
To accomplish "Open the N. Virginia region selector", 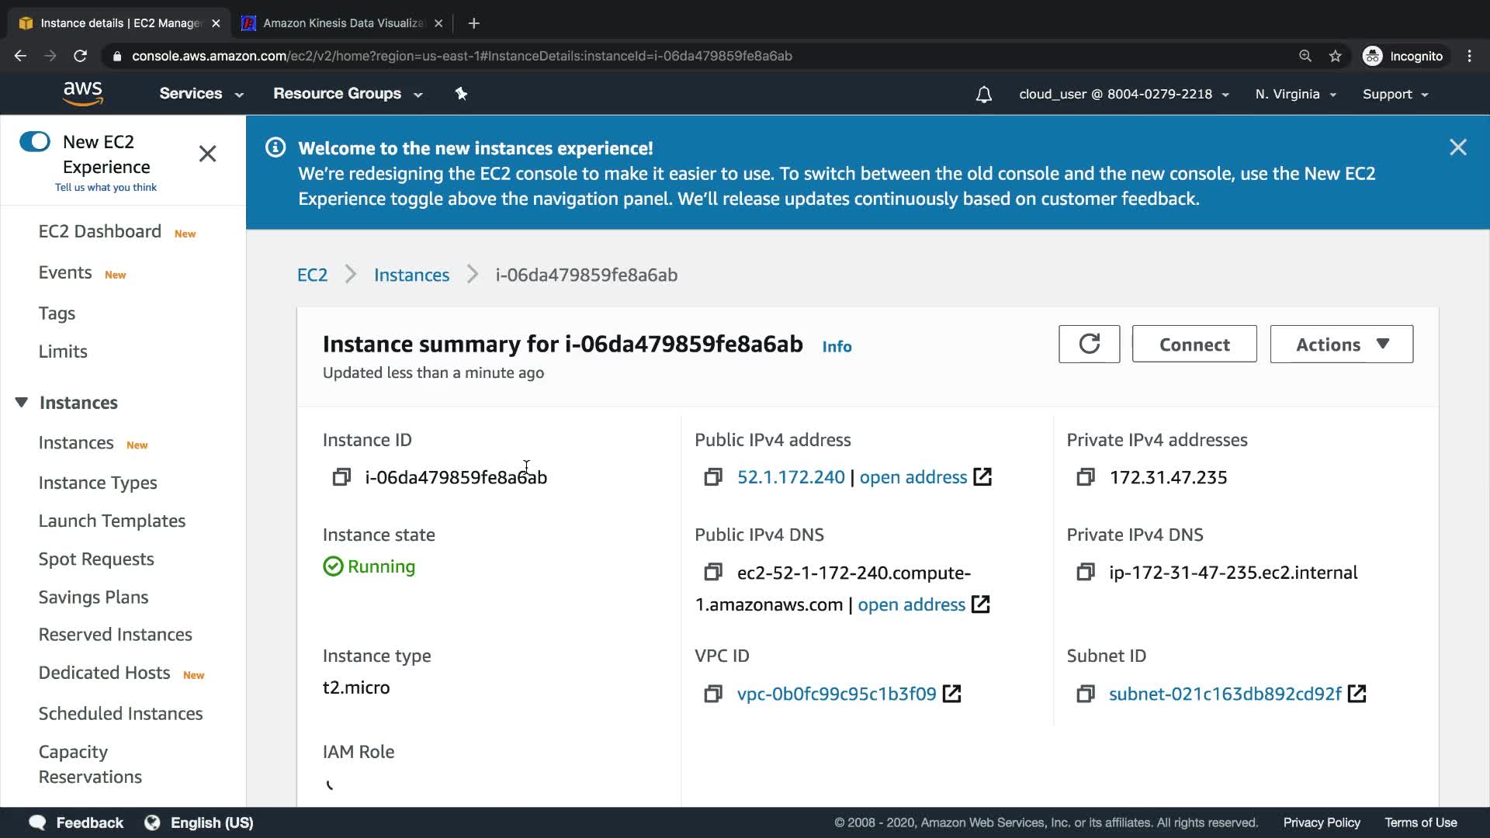I will click(1294, 95).
